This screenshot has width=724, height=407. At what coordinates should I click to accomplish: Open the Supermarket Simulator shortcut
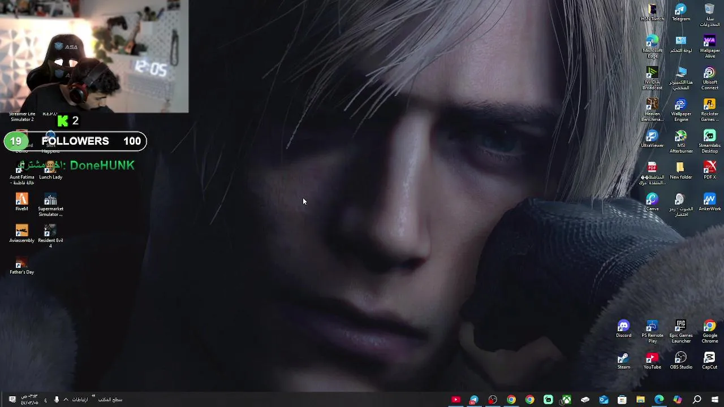(x=50, y=205)
